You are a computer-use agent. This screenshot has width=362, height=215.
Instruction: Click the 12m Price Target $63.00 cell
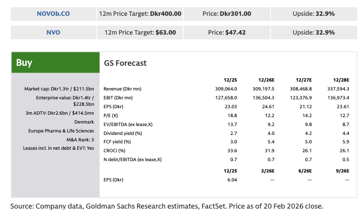pos(141,33)
